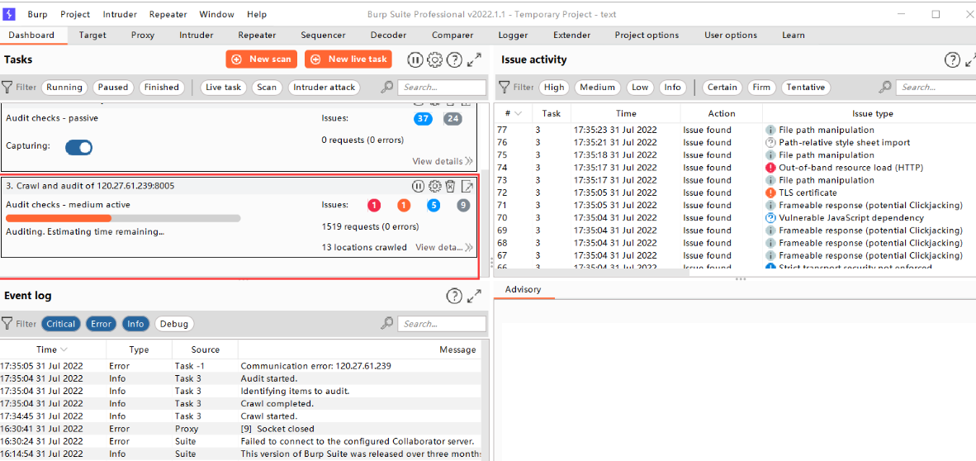Click the Tasks filter funnel icon

(x=7, y=88)
